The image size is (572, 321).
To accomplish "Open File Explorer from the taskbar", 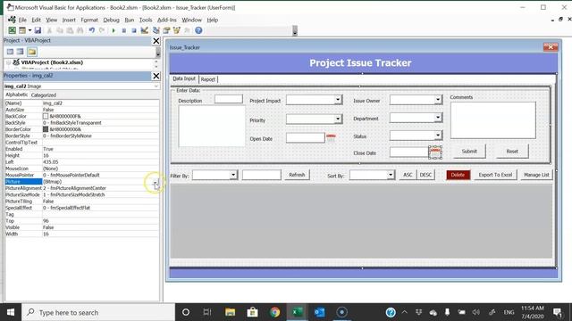I will [231, 312].
